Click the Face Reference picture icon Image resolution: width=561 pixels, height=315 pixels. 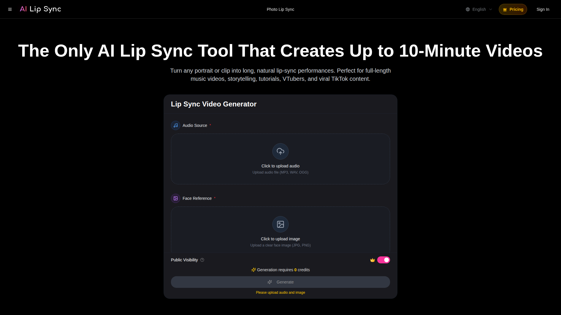click(x=176, y=198)
